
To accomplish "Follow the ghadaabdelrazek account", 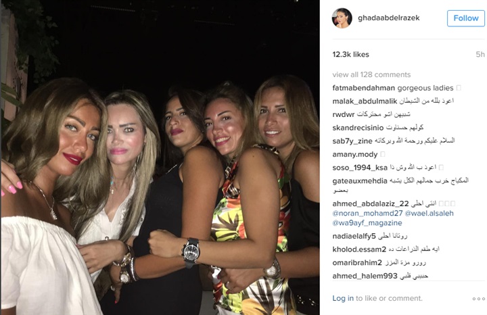I will [465, 18].
